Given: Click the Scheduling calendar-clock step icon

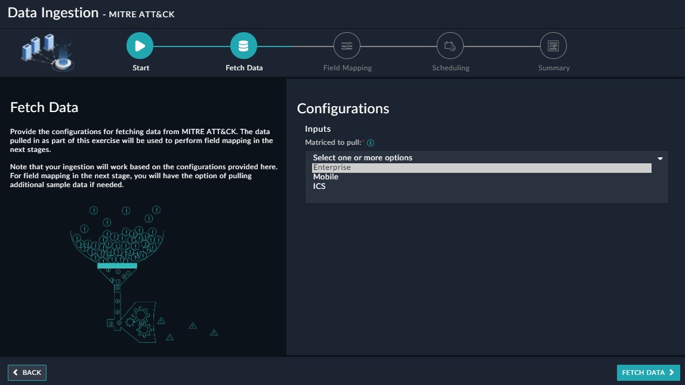Looking at the screenshot, I should (451, 46).
